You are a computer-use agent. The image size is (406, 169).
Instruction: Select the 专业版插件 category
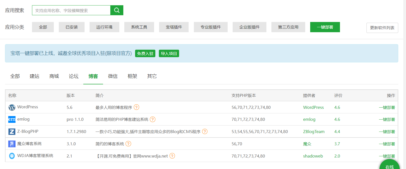211,27
